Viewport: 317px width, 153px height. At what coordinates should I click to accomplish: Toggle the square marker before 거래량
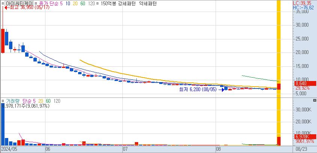pos(3,101)
